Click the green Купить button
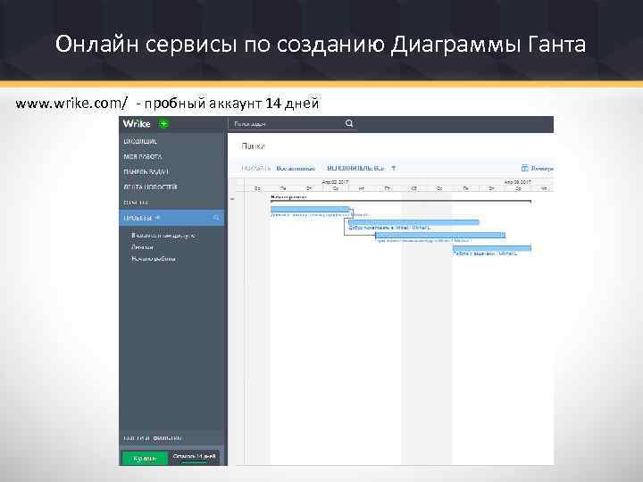The height and width of the screenshot is (482, 643). tap(145, 458)
